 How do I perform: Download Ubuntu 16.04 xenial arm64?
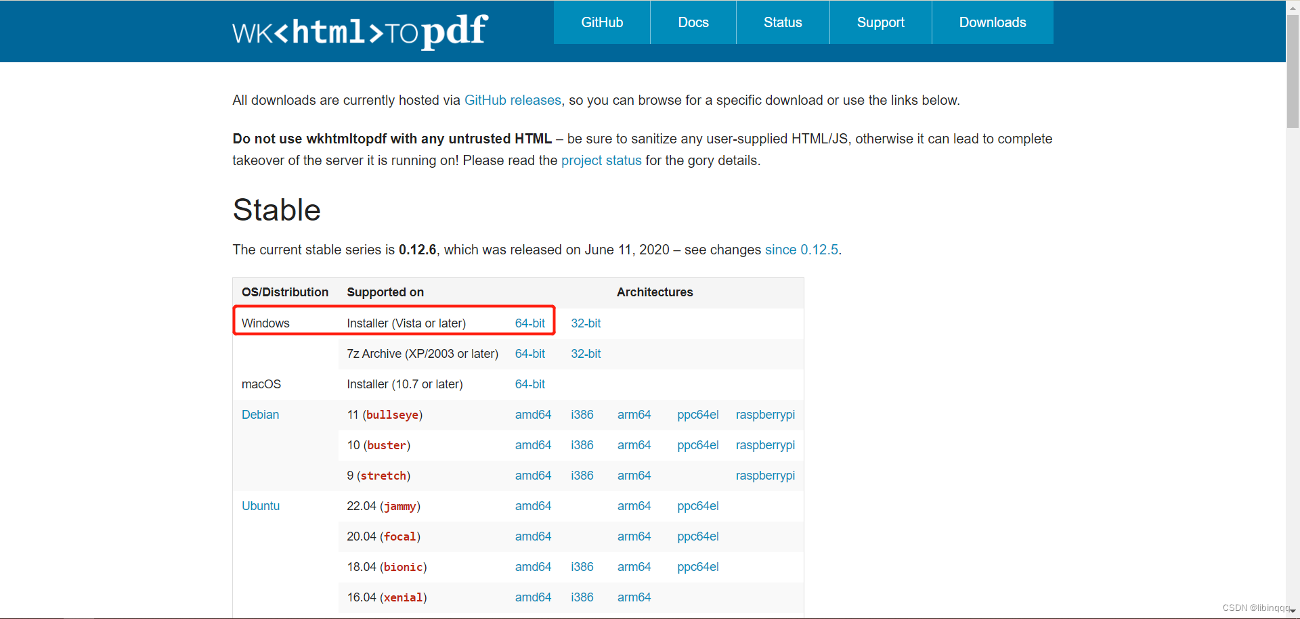coord(634,597)
